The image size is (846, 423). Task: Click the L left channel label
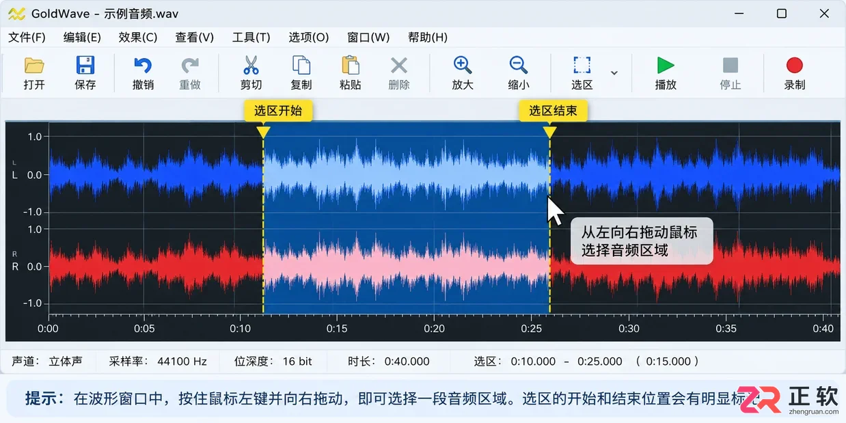pyautogui.click(x=15, y=175)
